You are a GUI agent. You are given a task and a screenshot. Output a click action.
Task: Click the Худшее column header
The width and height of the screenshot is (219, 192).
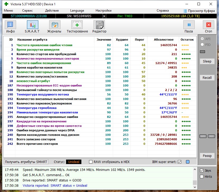point(122,40)
